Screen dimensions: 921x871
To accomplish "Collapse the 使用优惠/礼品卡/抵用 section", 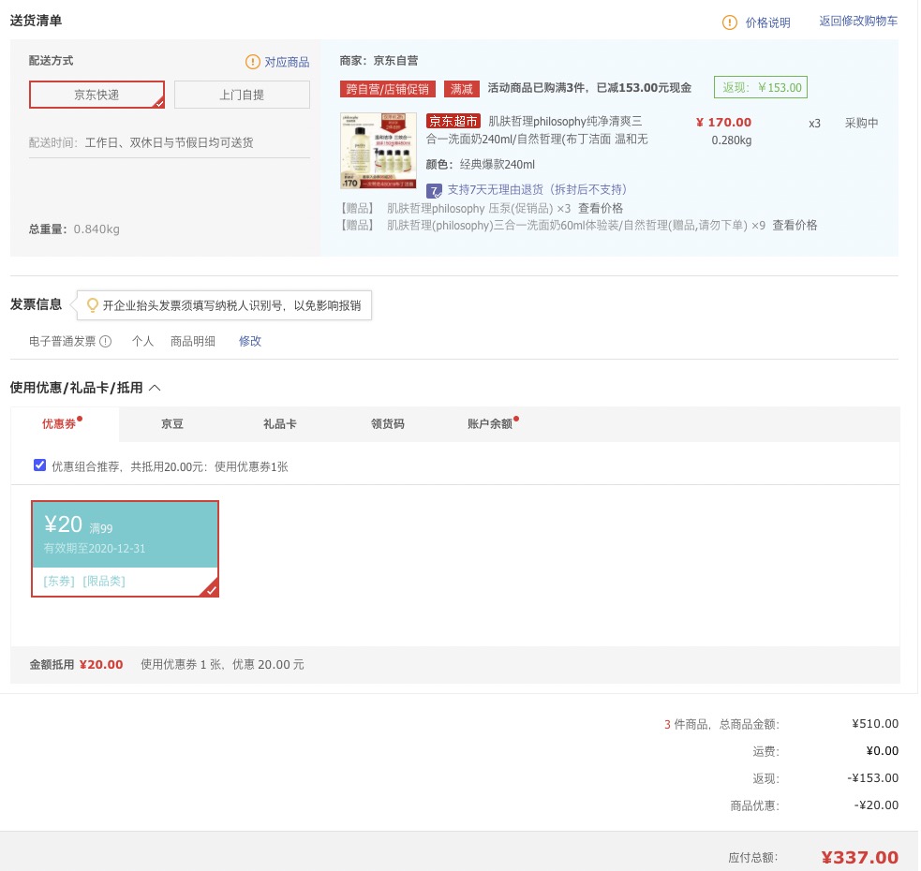I will (x=155, y=388).
